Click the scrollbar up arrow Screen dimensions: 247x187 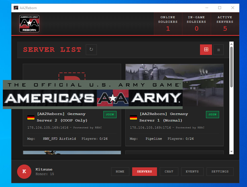(231, 44)
